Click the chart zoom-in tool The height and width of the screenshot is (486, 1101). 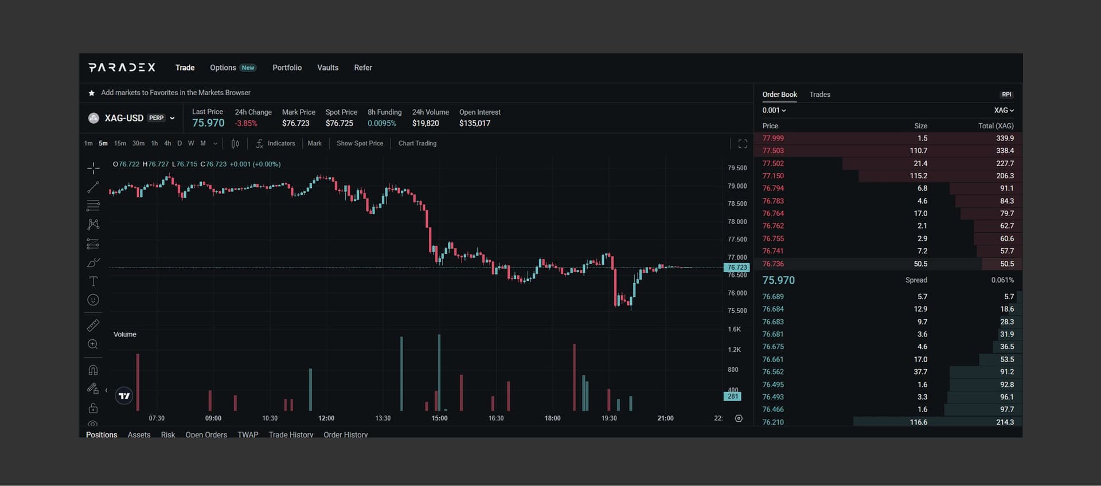click(x=93, y=344)
